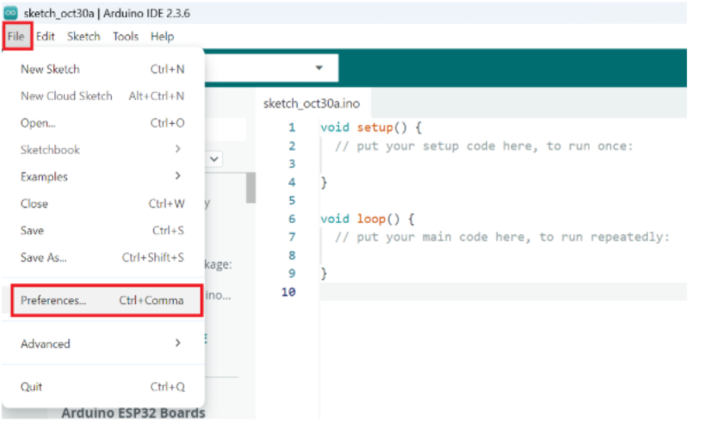Open the Edit menu

coord(46,36)
